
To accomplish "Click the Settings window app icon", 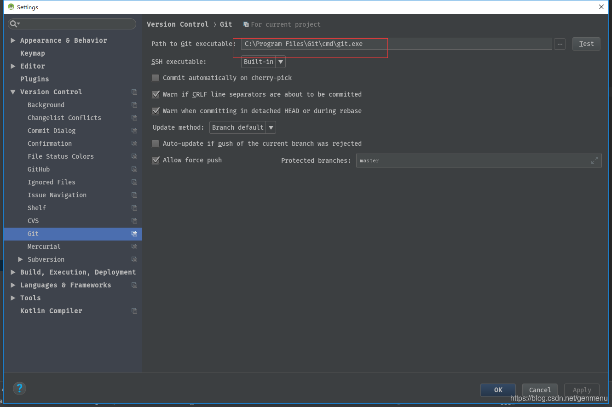I will (x=11, y=7).
